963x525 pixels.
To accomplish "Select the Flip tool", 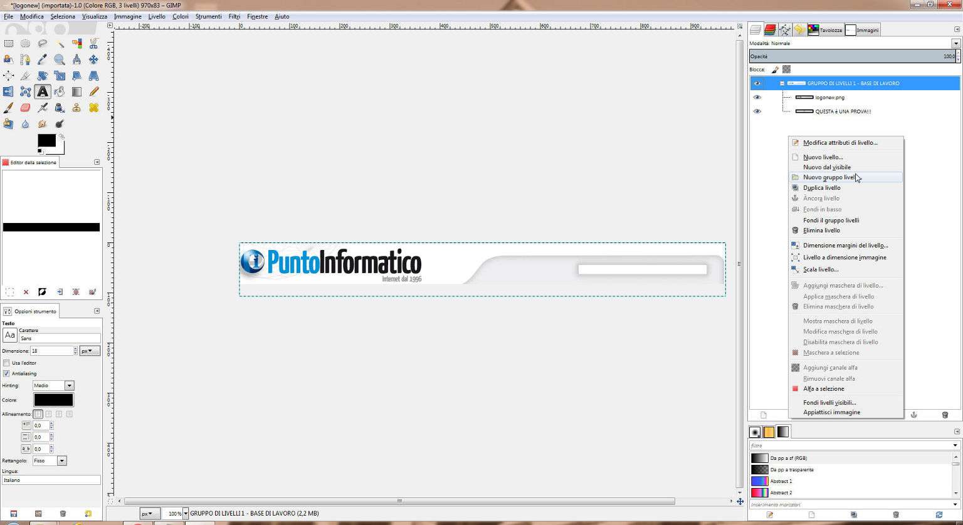I will [9, 91].
